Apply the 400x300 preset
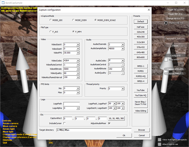This screenshot has height=147, width=189. (x=141, y=37)
